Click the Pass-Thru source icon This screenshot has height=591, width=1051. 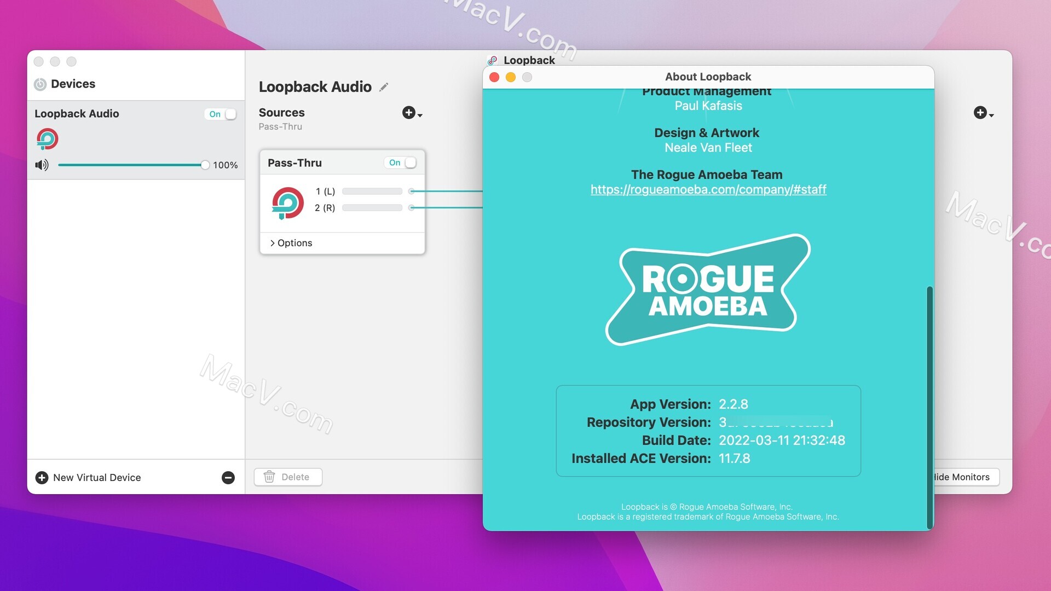[x=288, y=203]
